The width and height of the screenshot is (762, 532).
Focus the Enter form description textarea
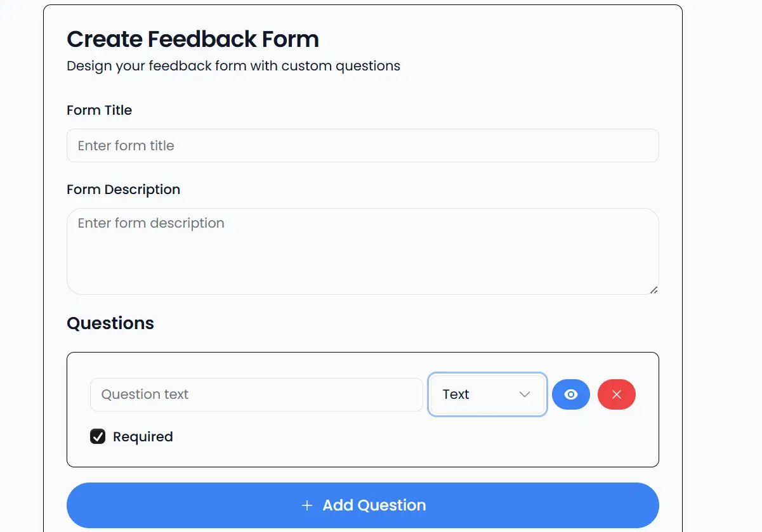[x=363, y=250]
